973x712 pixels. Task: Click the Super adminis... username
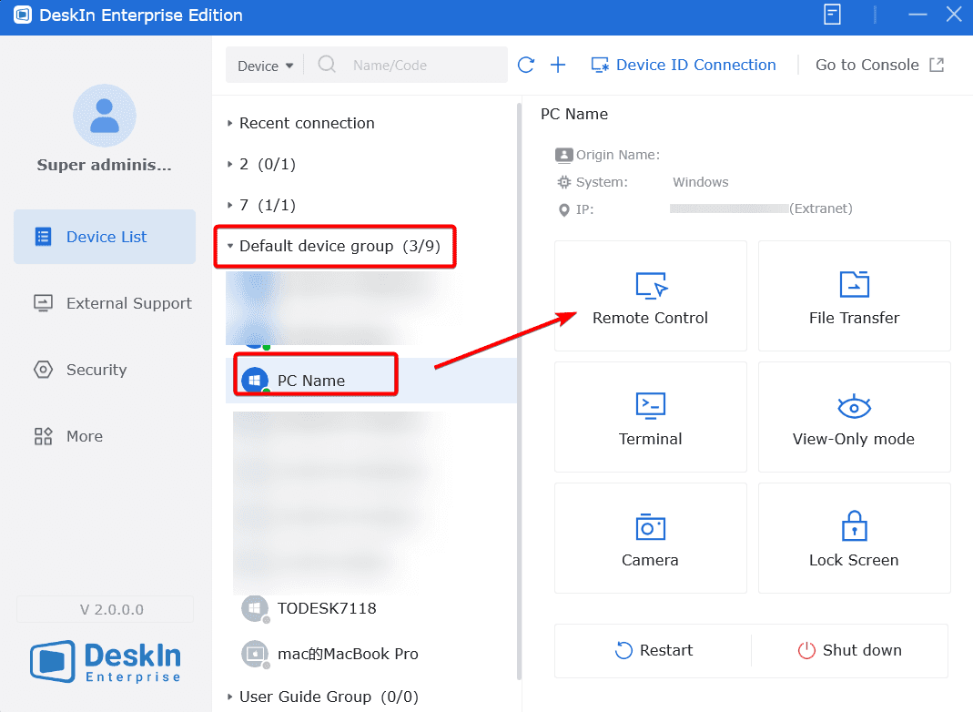tap(105, 165)
